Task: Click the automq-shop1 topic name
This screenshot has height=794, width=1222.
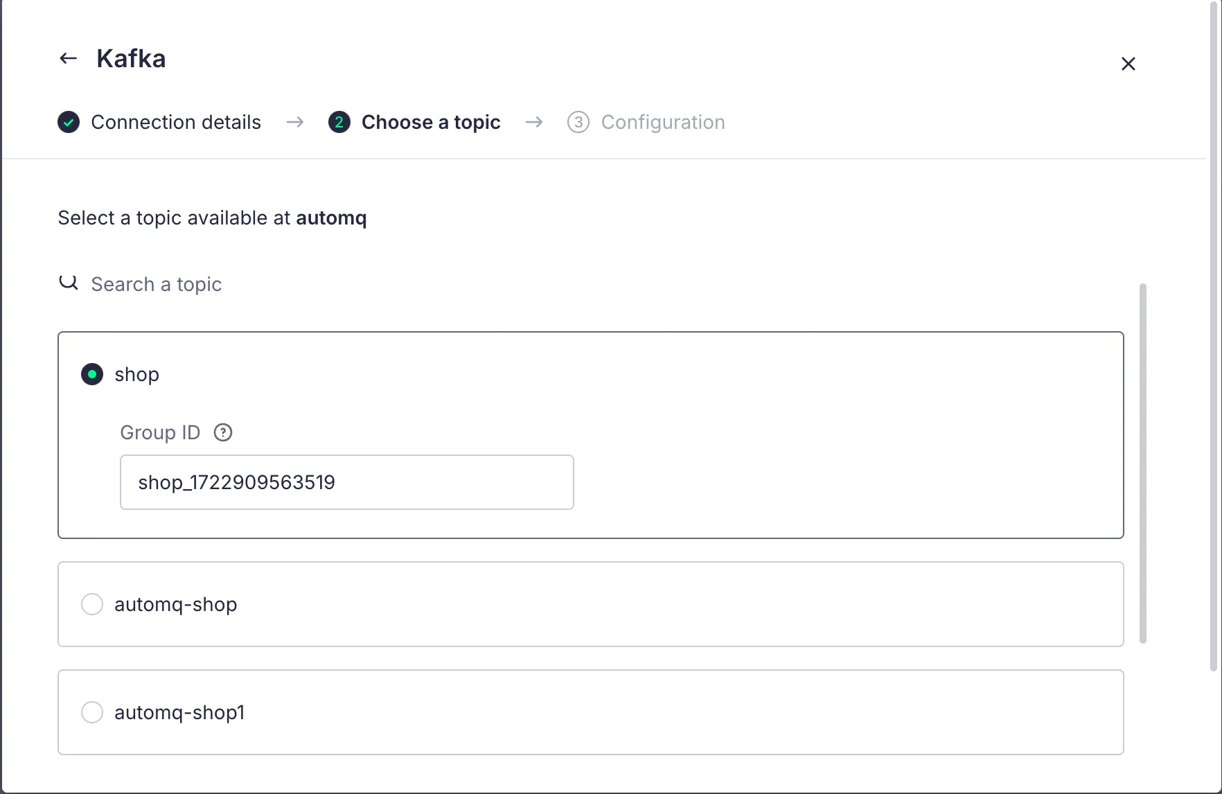Action: click(179, 712)
